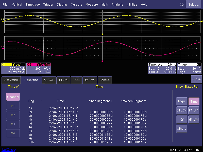Select the Channel time source
This screenshot has height=152, width=203.
tap(13, 97)
